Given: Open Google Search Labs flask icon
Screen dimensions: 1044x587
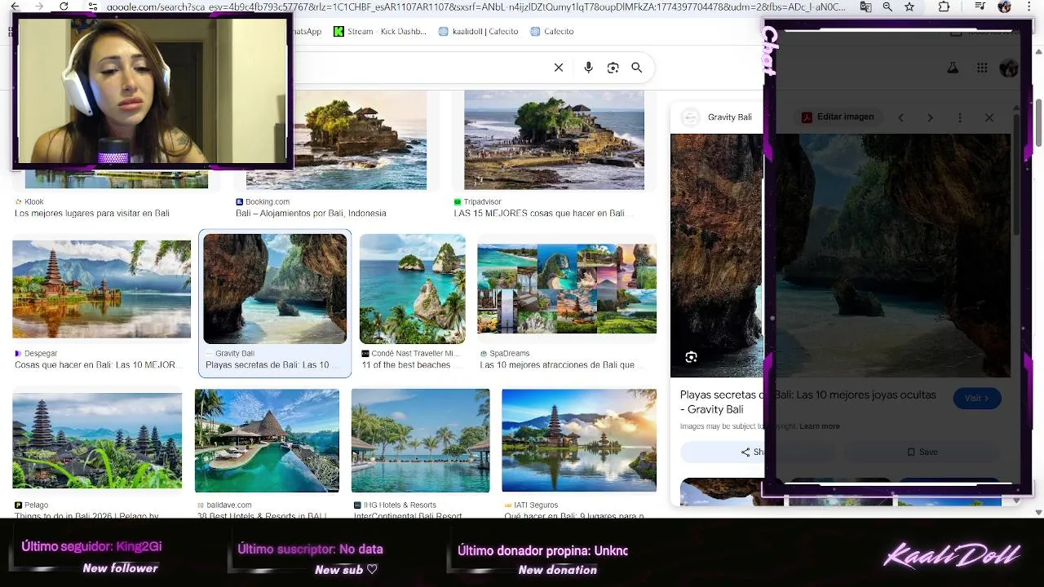Looking at the screenshot, I should (x=952, y=68).
